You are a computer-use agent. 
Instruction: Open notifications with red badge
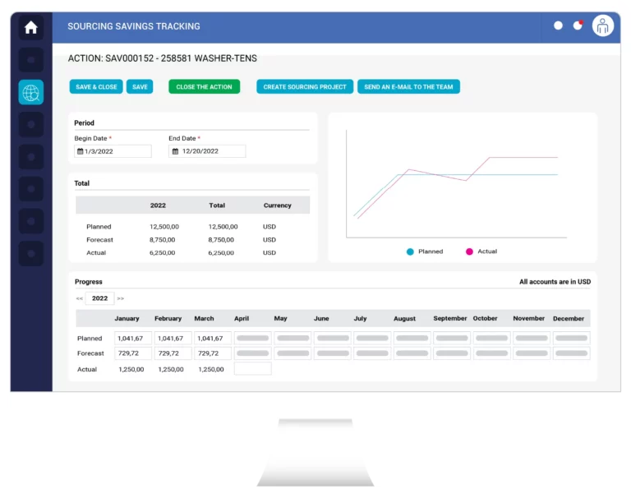(x=578, y=25)
